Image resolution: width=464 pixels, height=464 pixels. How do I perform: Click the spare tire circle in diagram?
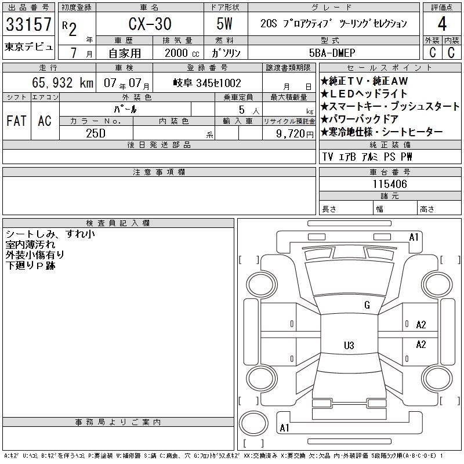tap(253, 420)
